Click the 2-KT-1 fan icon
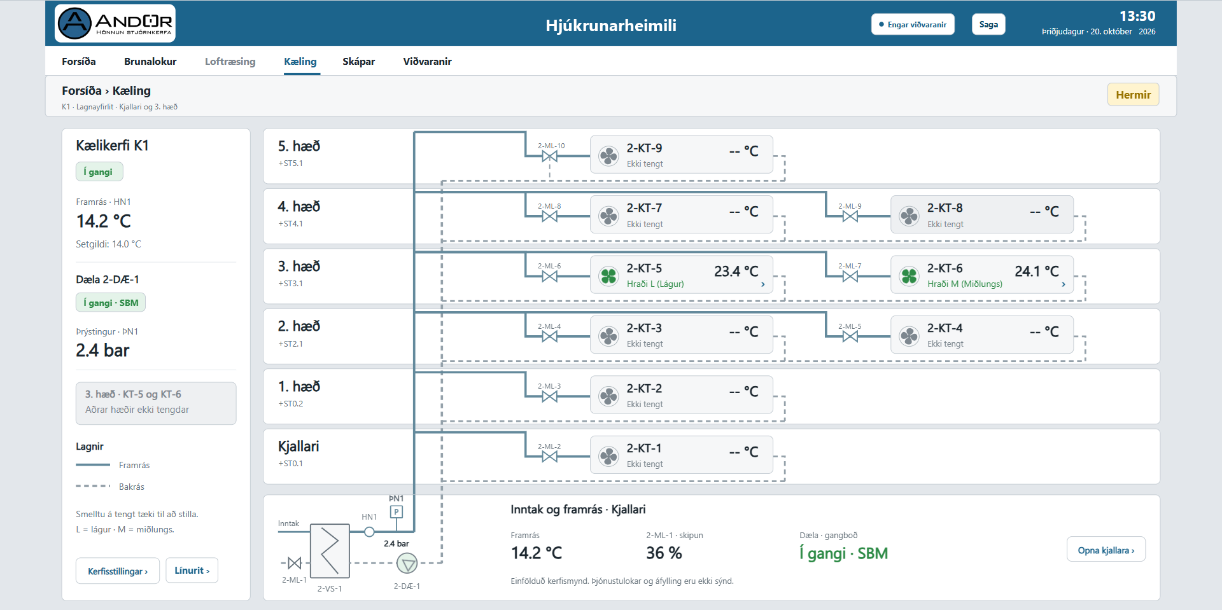The image size is (1222, 610). [608, 456]
